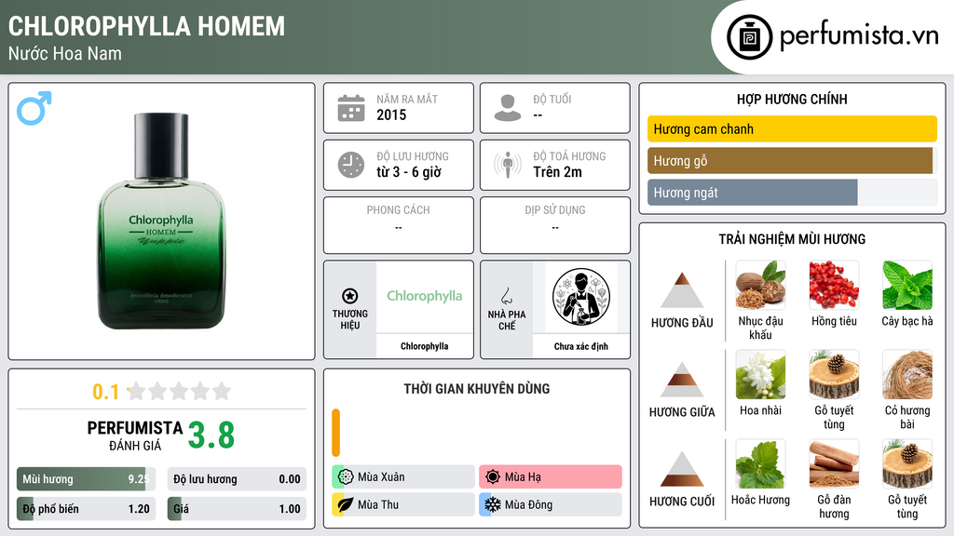Select the Nhục đậu khấu note image
Screen dimensions: 954x536
(760, 285)
